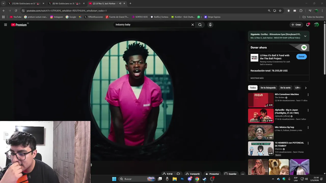Open Chrome media controls icon

310,11
